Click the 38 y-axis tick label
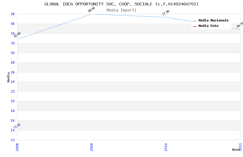 13,14
